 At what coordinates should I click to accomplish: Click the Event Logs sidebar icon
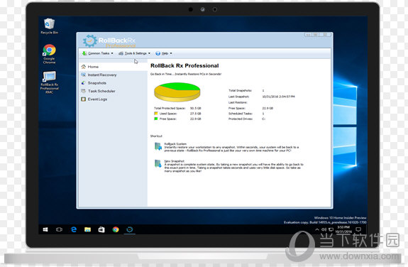click(84, 99)
